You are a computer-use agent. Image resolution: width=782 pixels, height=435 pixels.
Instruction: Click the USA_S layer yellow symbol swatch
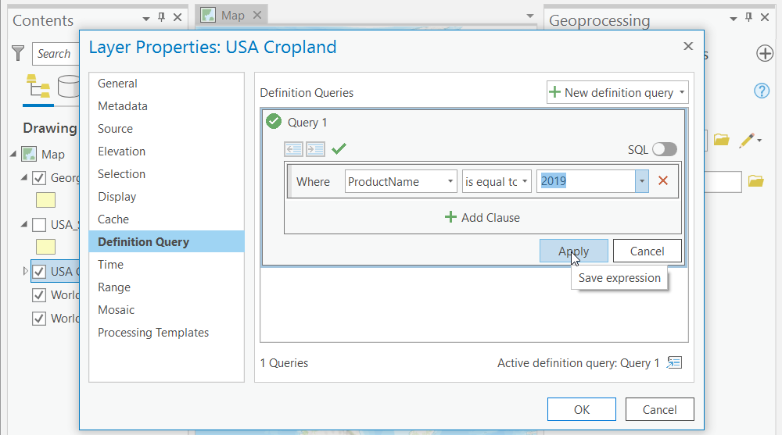click(45, 247)
